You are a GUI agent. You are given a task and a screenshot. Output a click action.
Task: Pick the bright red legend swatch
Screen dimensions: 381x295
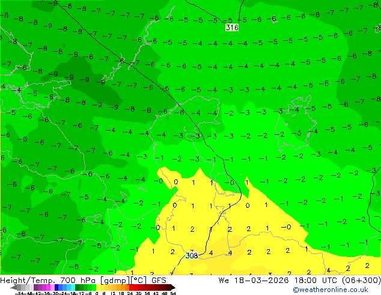[x=131, y=287]
